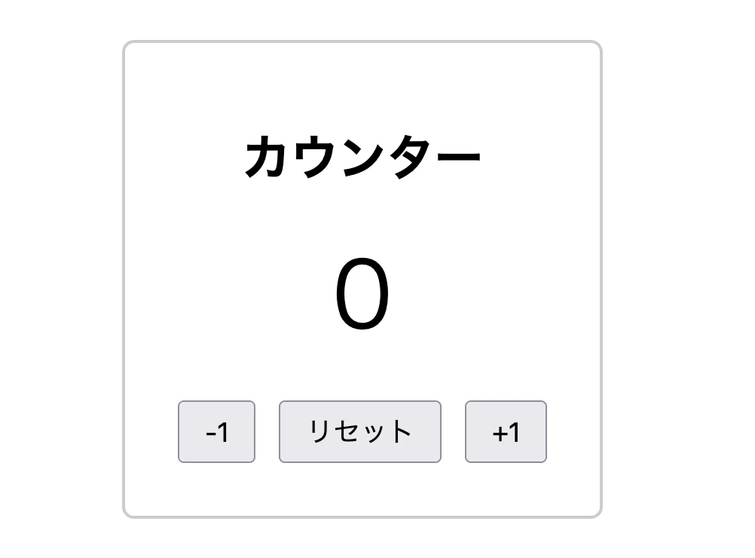
Task: Hit the middle リセット button
Action: click(360, 432)
